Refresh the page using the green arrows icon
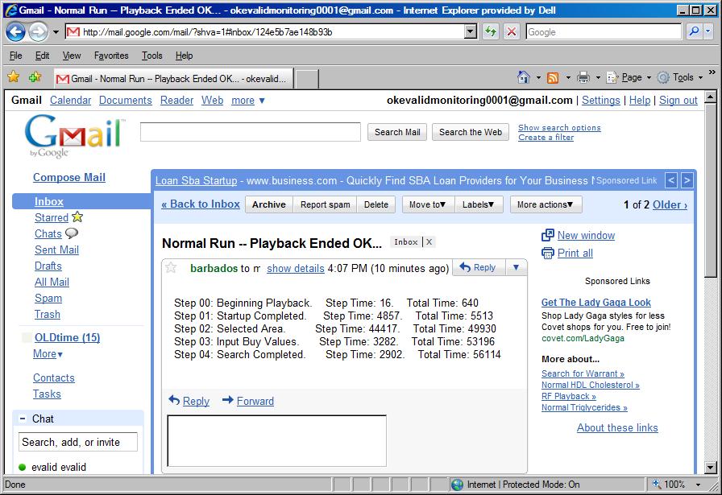Screen dimensions: 722x495 coord(491,31)
